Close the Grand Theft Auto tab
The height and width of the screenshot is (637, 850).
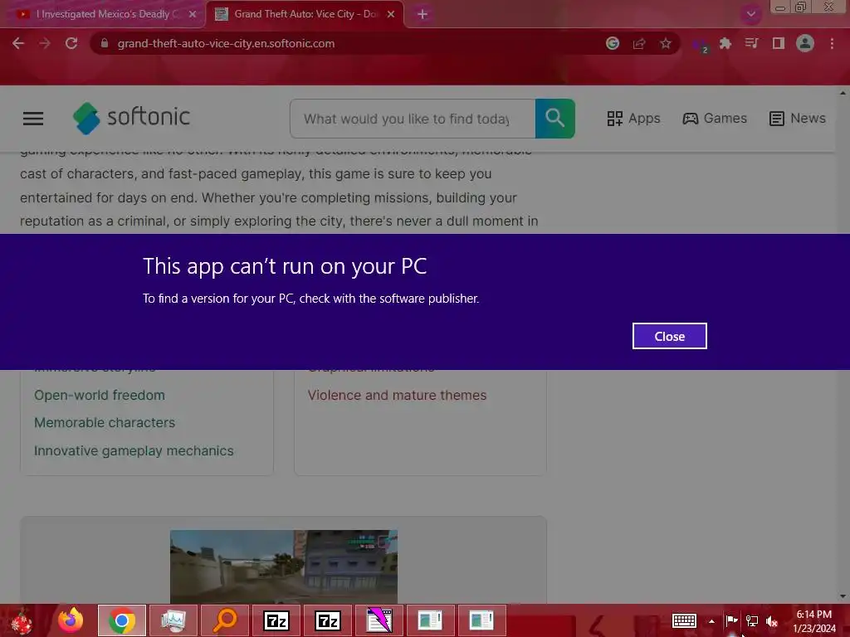[391, 14]
